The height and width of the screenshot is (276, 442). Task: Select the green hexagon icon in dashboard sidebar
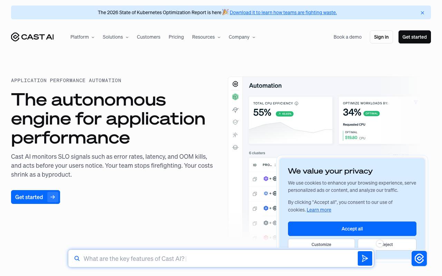pos(235,97)
